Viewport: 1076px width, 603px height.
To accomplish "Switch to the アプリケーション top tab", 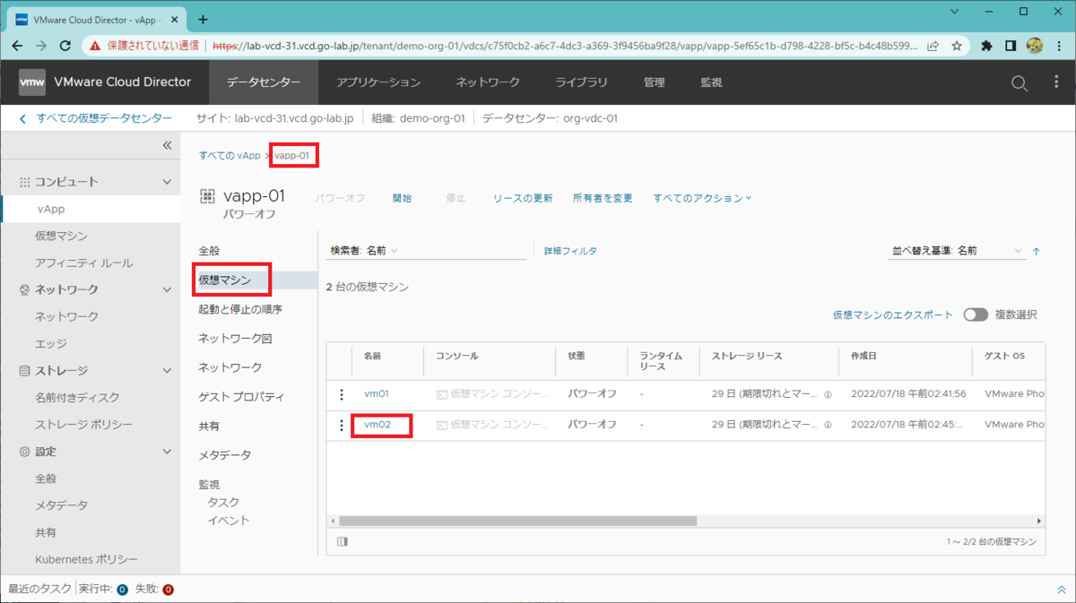I will pyautogui.click(x=378, y=82).
